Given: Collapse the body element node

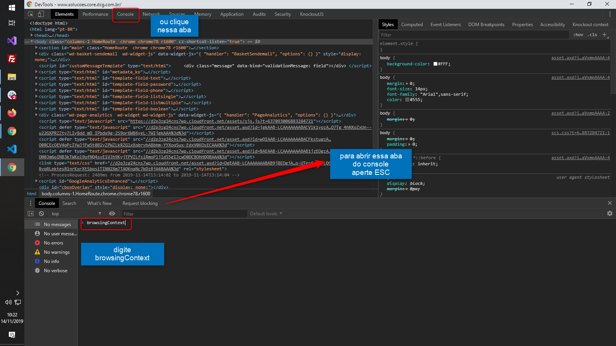Looking at the screenshot, I should click(x=32, y=41).
